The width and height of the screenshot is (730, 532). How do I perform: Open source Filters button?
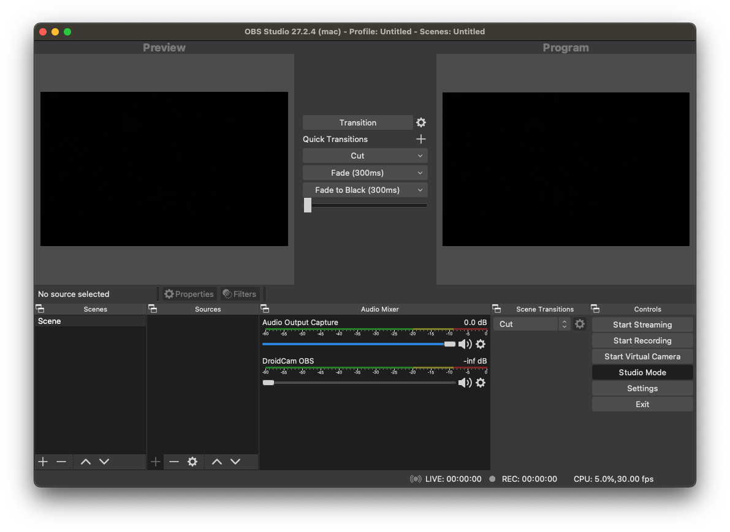click(x=240, y=294)
